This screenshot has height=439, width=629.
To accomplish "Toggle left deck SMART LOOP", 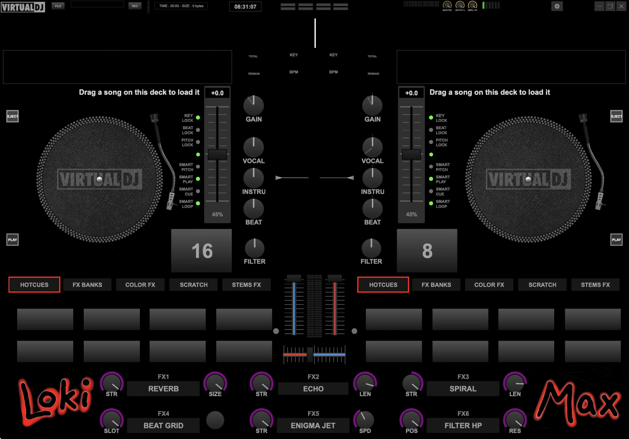I will 198,203.
